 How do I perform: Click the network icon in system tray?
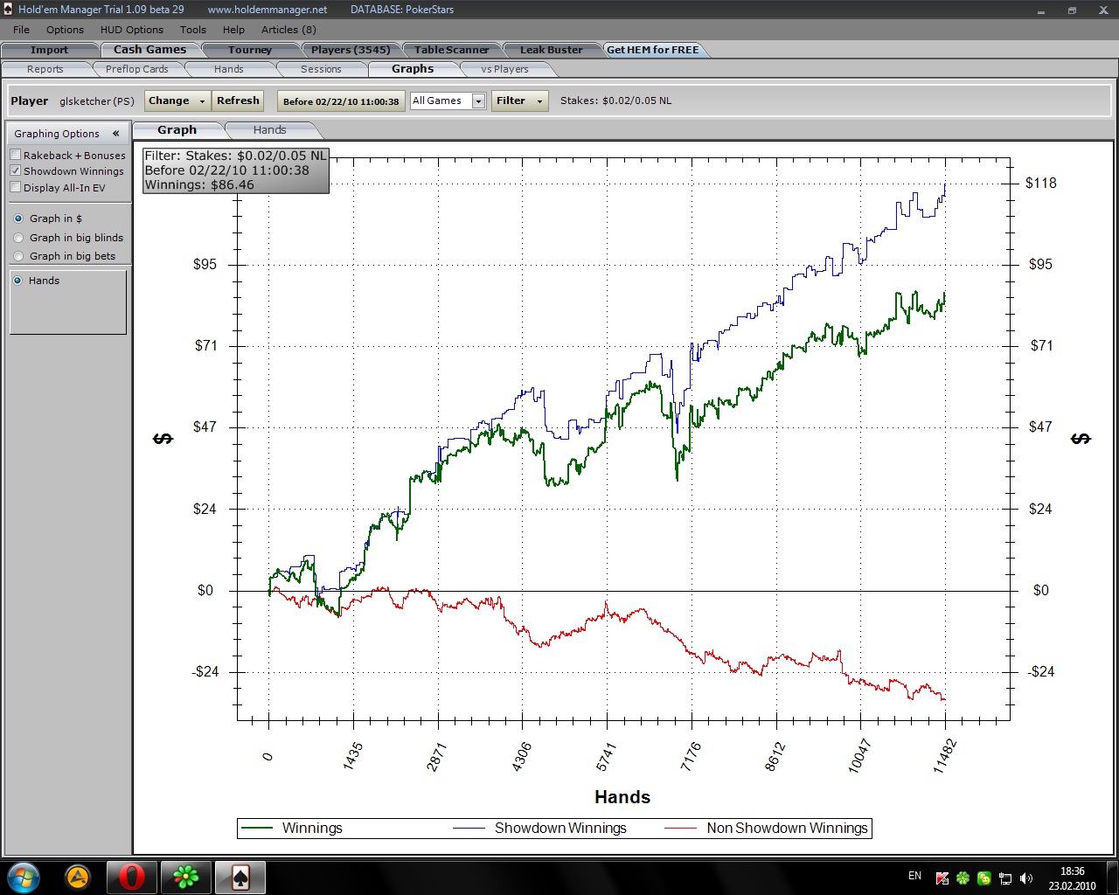click(x=1005, y=878)
